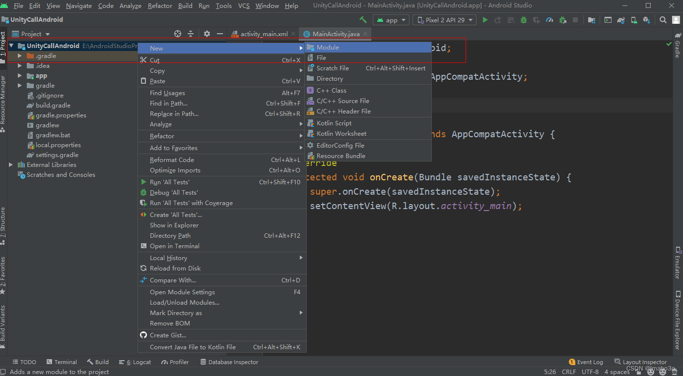Image resolution: width=683 pixels, height=376 pixels.
Task: Choose Resource Bundle in the New submenu
Action: click(368, 156)
